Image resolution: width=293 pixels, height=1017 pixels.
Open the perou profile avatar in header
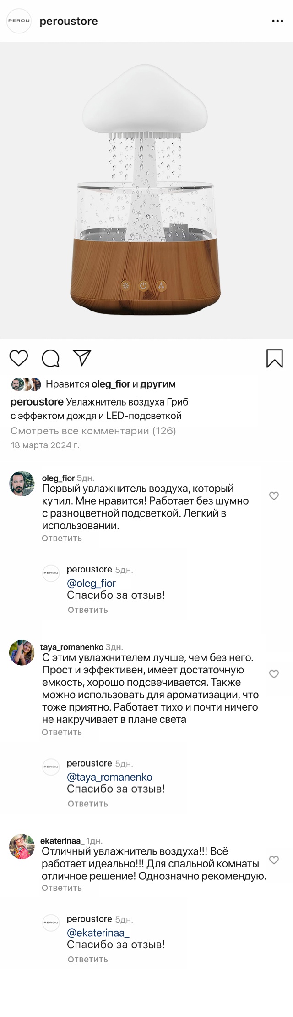pos(19,21)
